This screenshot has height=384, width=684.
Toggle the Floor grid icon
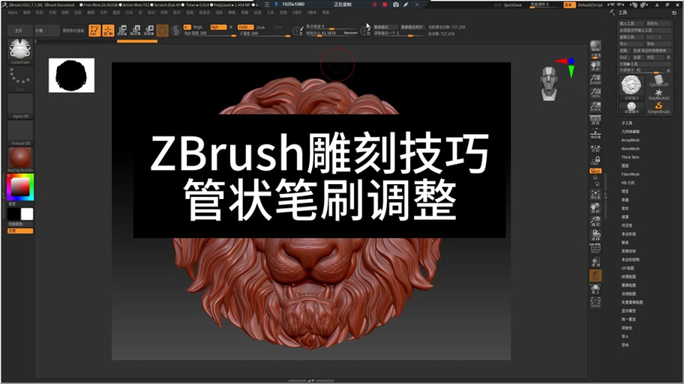pyautogui.click(x=595, y=133)
